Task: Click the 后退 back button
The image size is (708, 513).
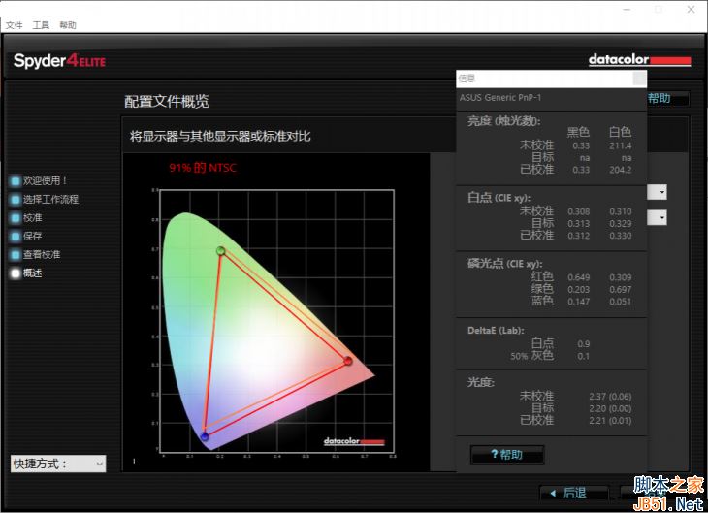Action: 574,494
